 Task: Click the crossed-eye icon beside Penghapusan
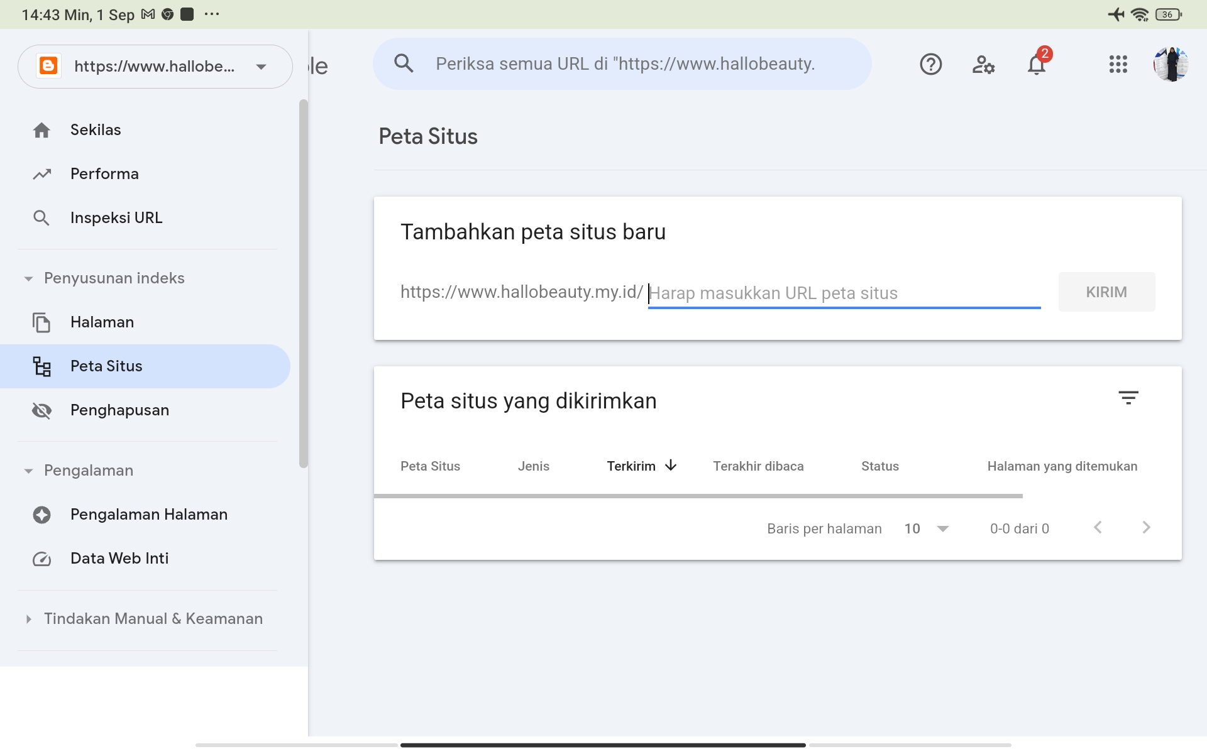pos(41,410)
